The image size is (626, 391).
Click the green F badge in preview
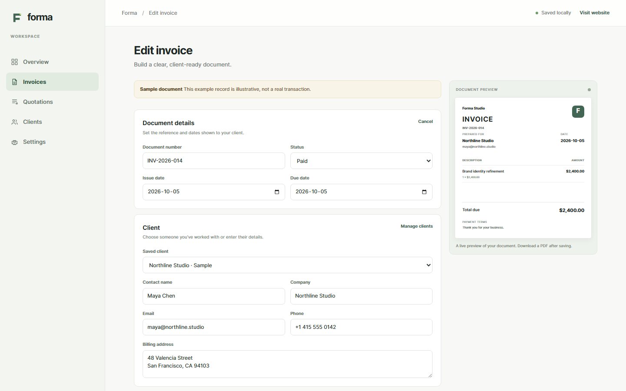[x=578, y=111]
